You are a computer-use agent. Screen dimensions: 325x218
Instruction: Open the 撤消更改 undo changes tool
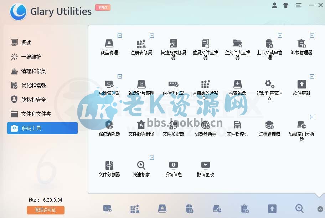(205, 169)
